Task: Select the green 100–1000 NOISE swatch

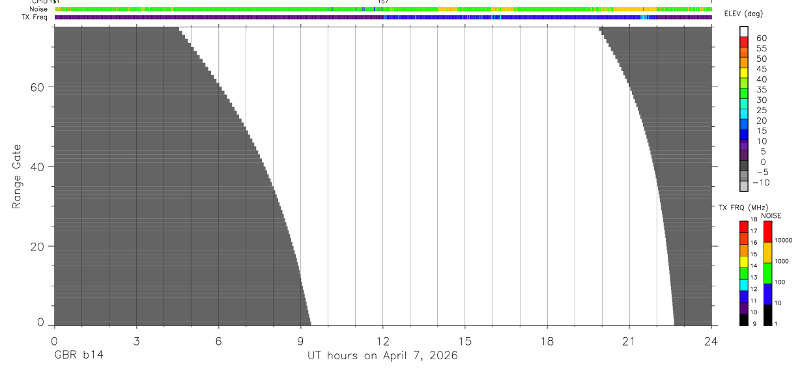Action: click(x=767, y=273)
